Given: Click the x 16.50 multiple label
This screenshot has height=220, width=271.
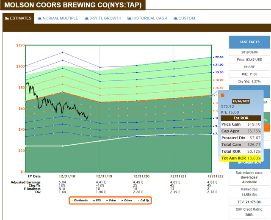Looking at the screenshot, I should coord(218,88).
